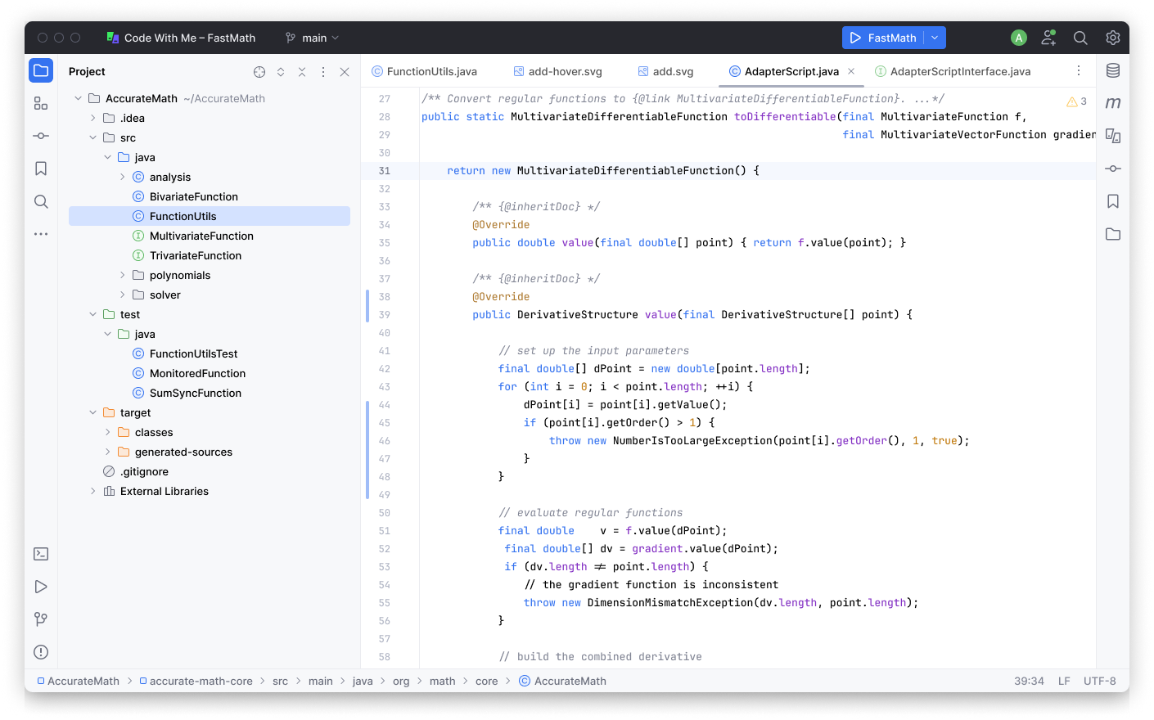The image size is (1154, 720).
Task: Open the main branch dropdown
Action: tap(312, 38)
